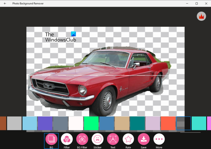211x149 pixels.
Task: Choose the tan background swatch
Action: (122, 123)
